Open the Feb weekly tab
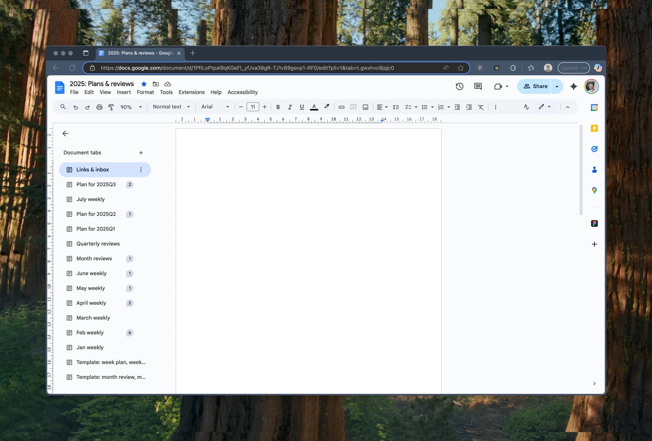 click(105, 333)
